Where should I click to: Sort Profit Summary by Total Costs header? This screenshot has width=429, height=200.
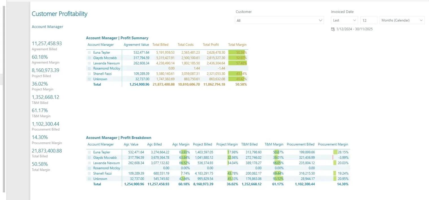click(185, 45)
